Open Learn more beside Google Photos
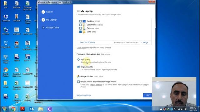200x112 pixels. (98, 76)
